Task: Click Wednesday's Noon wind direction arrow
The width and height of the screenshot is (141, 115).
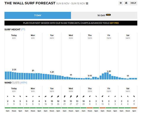Action: 71,96
